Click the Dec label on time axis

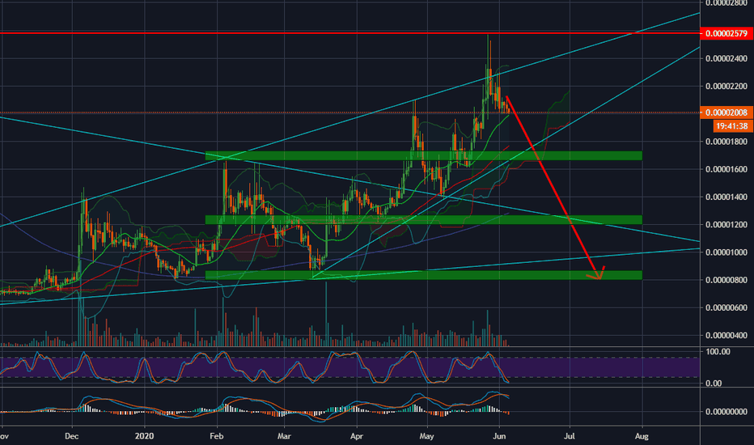click(72, 436)
